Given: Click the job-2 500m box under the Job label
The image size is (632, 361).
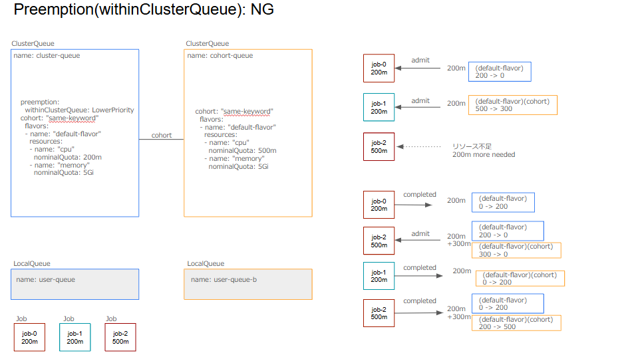Looking at the screenshot, I should click(120, 337).
